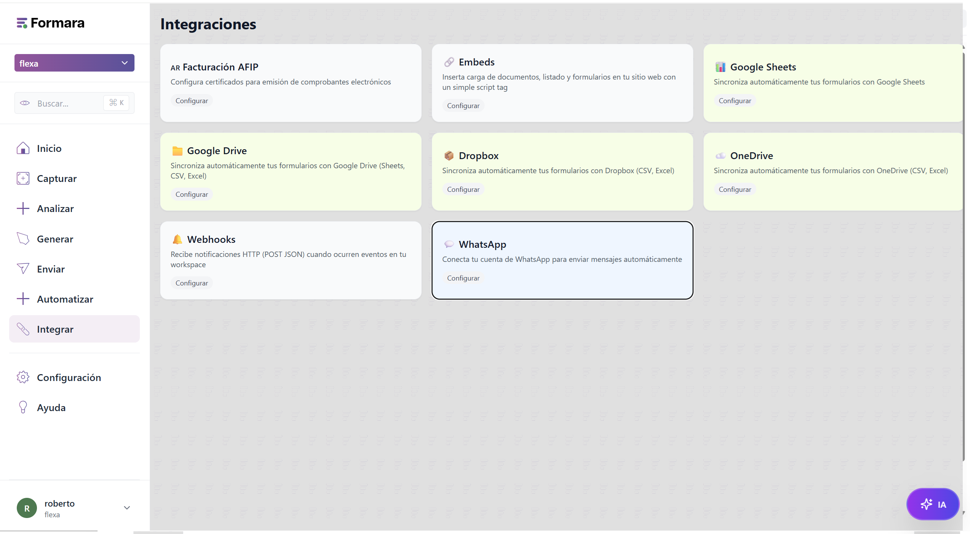Click the ⌘K shortcut badge
Viewport: 970px width, 534px height.
116,103
